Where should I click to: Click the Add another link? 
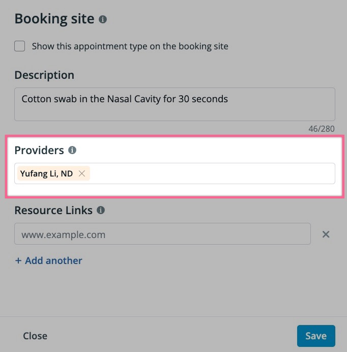(x=53, y=260)
